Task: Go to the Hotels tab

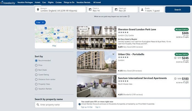Action: click(x=38, y=2)
